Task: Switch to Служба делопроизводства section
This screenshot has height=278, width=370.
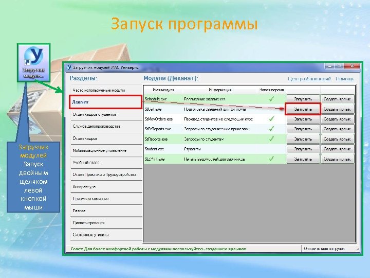Action: pyautogui.click(x=106, y=127)
